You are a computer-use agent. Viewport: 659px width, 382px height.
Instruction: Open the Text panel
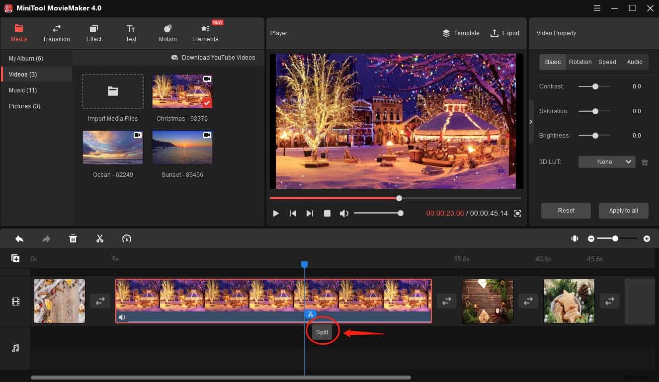point(131,33)
